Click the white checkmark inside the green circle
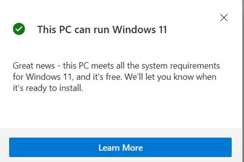The height and width of the screenshot is (162, 244). (18, 29)
